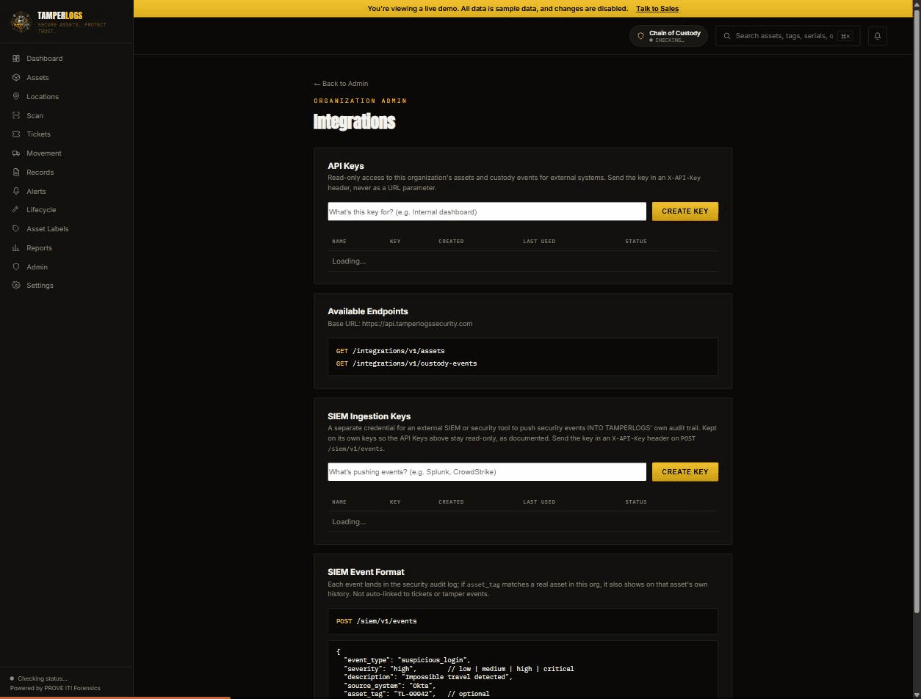Click the Records document icon
Screen dimensions: 921x699
point(16,173)
